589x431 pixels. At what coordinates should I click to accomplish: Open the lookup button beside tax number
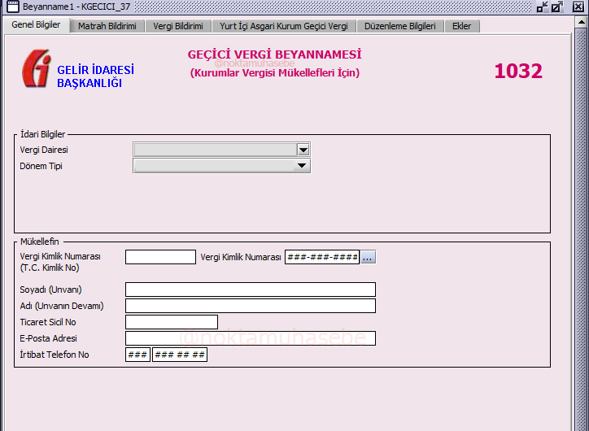tap(368, 257)
